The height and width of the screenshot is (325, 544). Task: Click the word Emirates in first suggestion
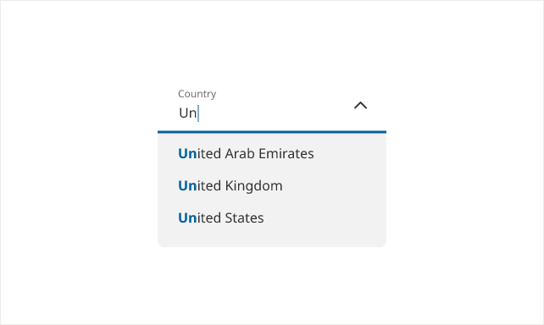coord(286,153)
